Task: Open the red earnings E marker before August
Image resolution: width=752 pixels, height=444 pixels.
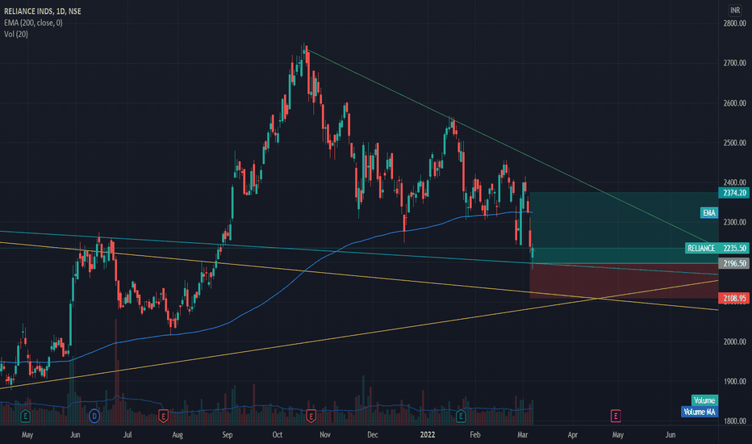Action: (x=163, y=417)
